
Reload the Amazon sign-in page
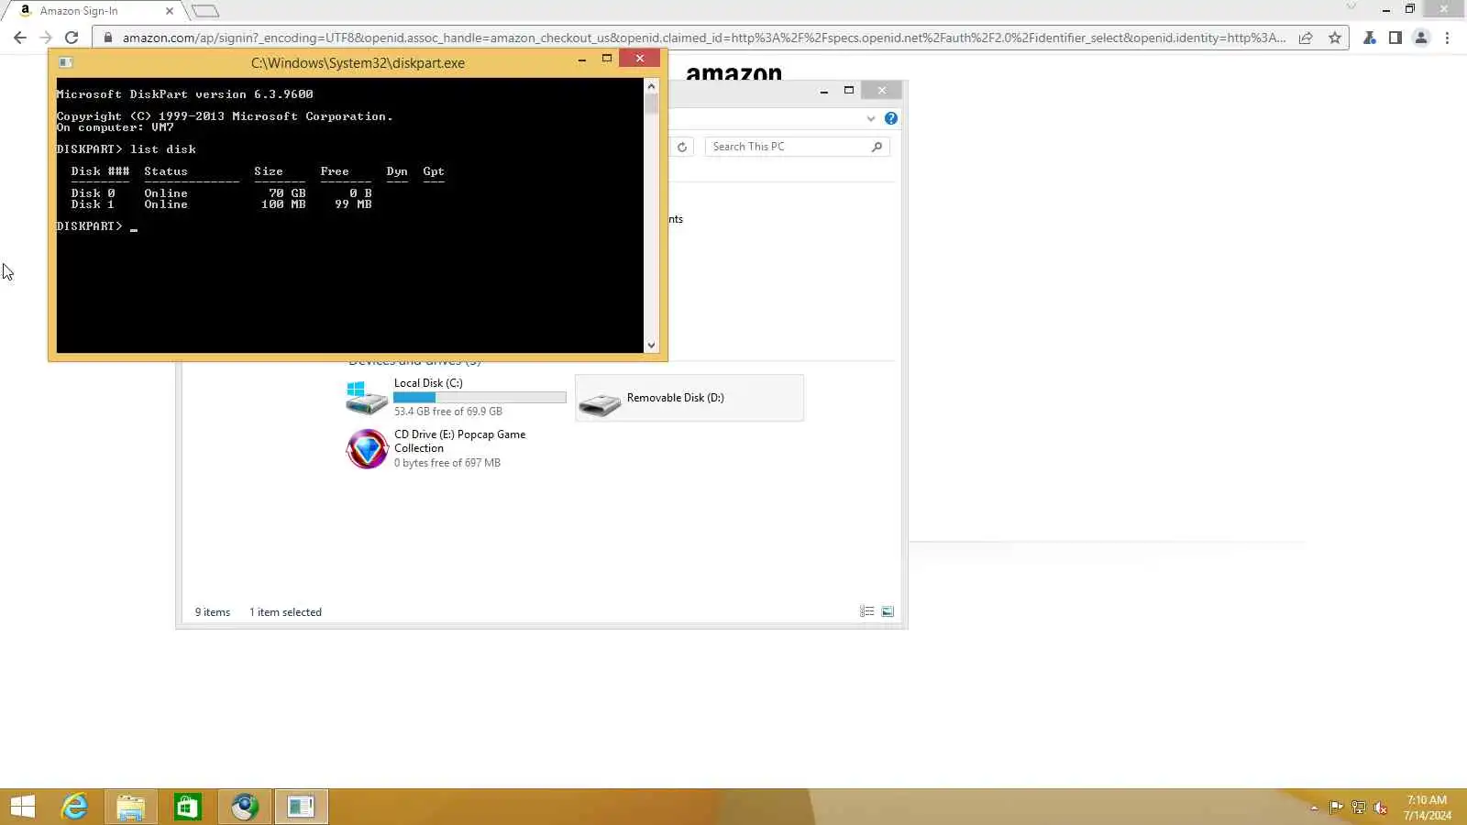coord(72,38)
